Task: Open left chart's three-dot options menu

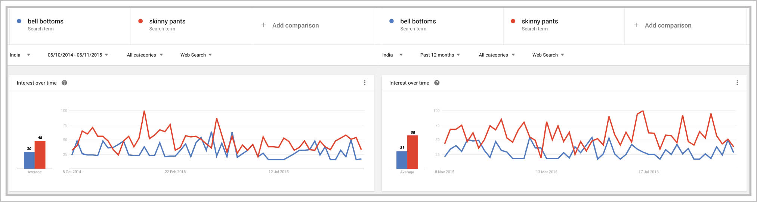Action: click(365, 83)
